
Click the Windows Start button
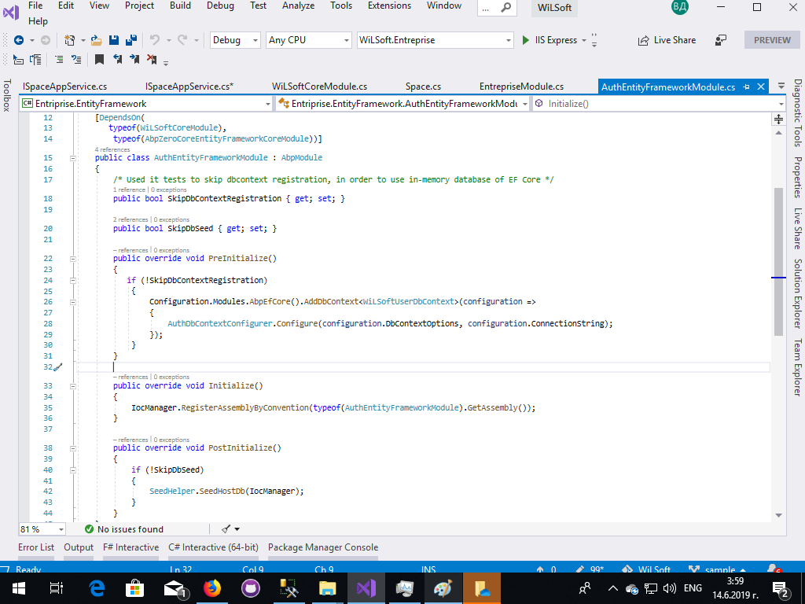pos(19,588)
